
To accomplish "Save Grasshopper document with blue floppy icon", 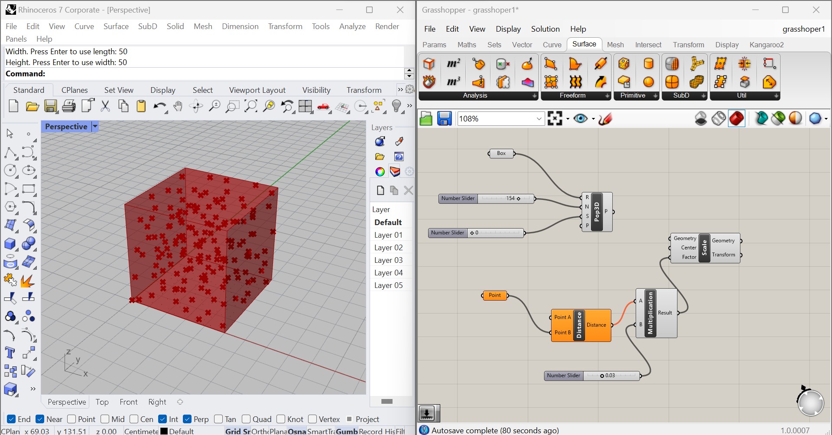I will point(445,118).
